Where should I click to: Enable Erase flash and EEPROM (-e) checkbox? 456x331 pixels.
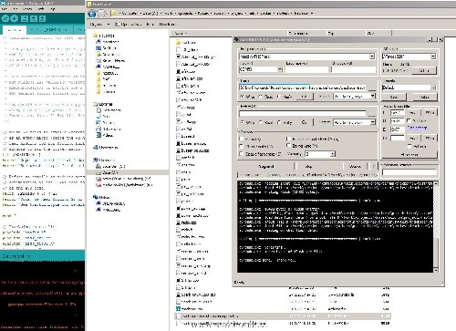(288, 139)
